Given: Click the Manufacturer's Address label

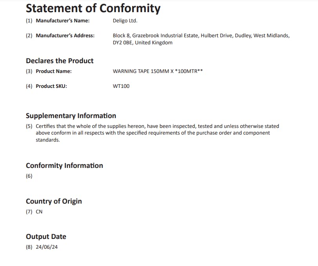Looking at the screenshot, I should pyautogui.click(x=65, y=36).
